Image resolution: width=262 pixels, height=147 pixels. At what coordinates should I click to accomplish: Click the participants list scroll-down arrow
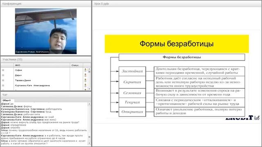coord(89,89)
